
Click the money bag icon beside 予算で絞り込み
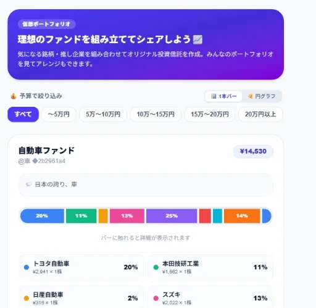coord(14,96)
